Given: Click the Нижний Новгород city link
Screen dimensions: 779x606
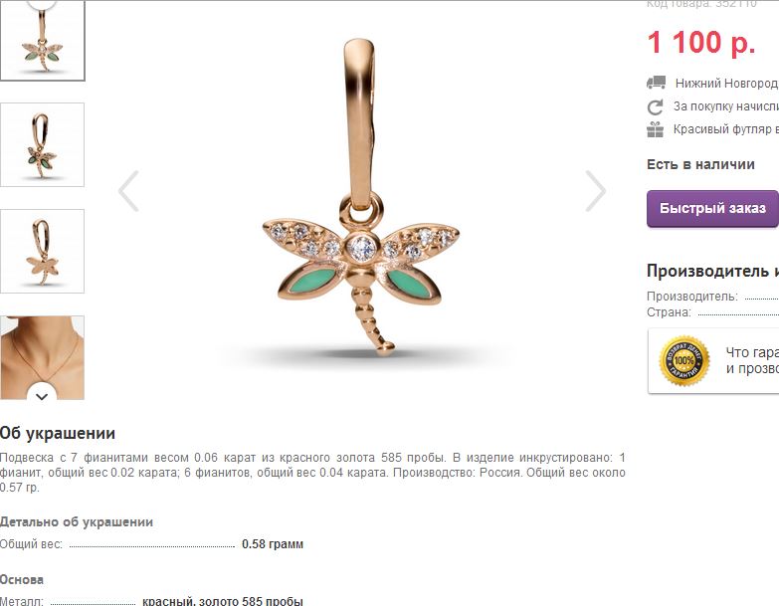Looking at the screenshot, I should pos(726,84).
